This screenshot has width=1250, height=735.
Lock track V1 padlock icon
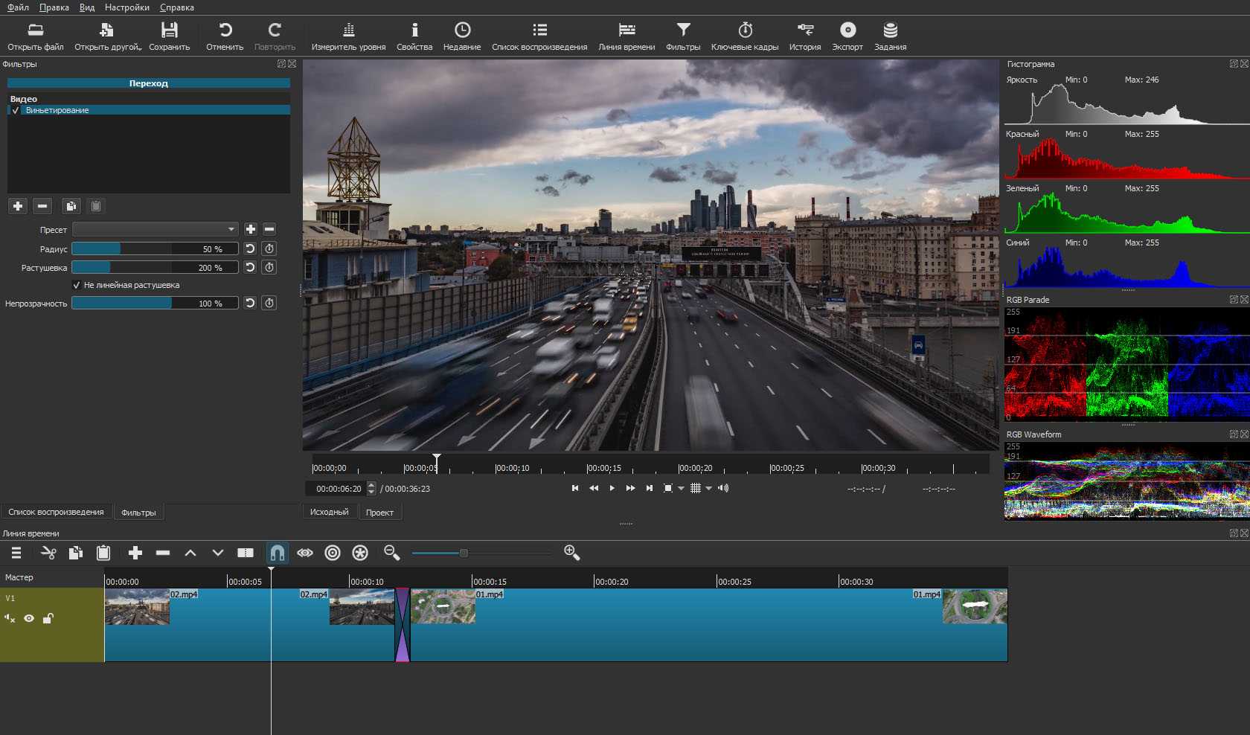point(48,618)
